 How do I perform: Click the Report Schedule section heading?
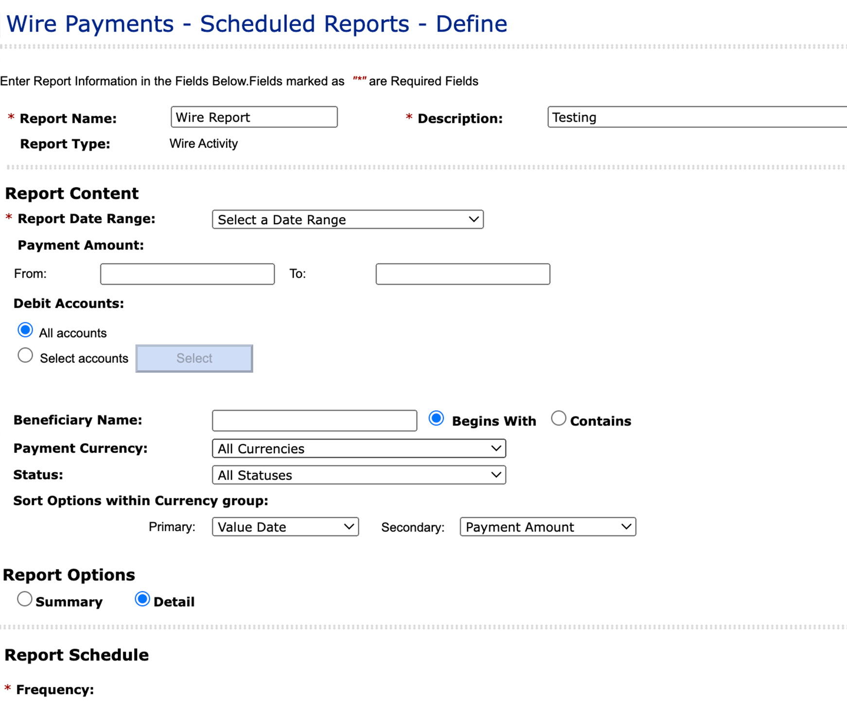(x=77, y=655)
